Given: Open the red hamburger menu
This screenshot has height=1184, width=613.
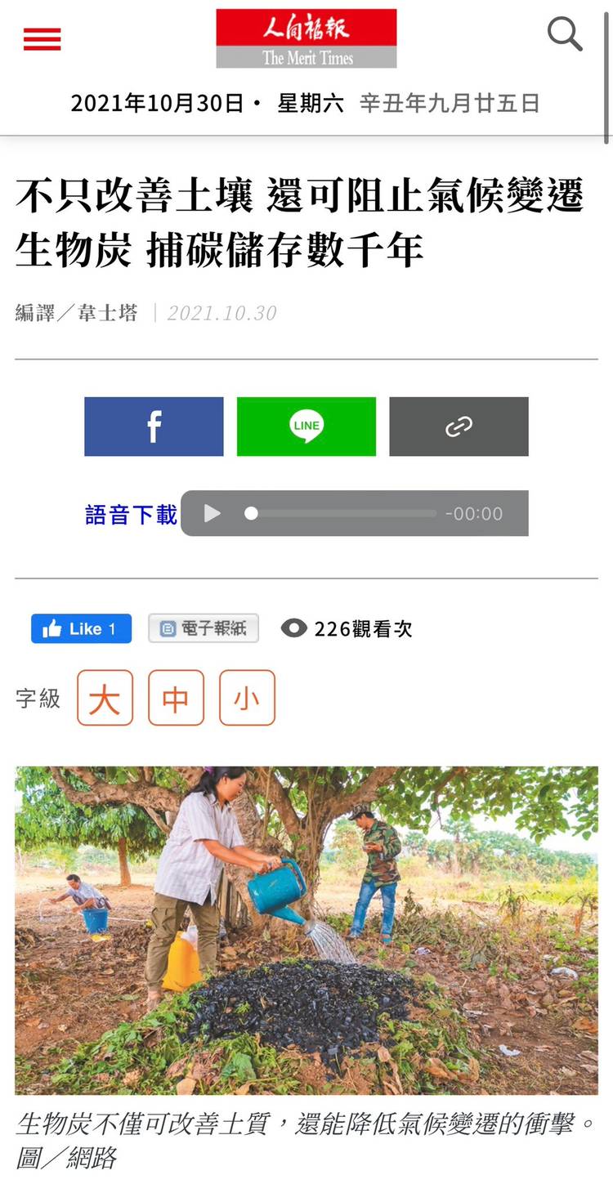Looking at the screenshot, I should (42, 39).
